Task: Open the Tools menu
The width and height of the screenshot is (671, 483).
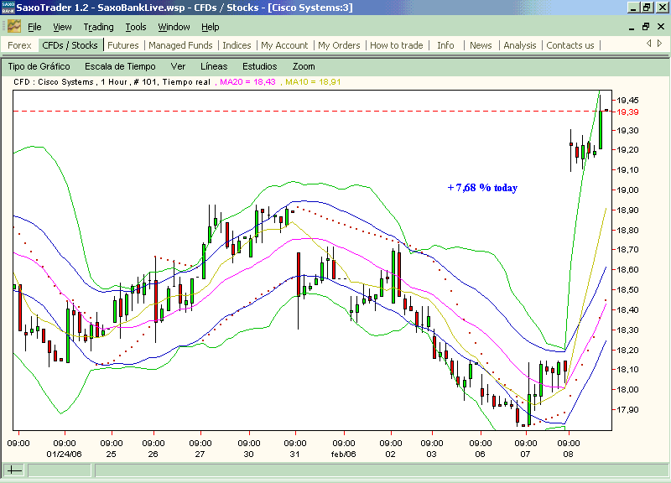Action: pos(136,27)
